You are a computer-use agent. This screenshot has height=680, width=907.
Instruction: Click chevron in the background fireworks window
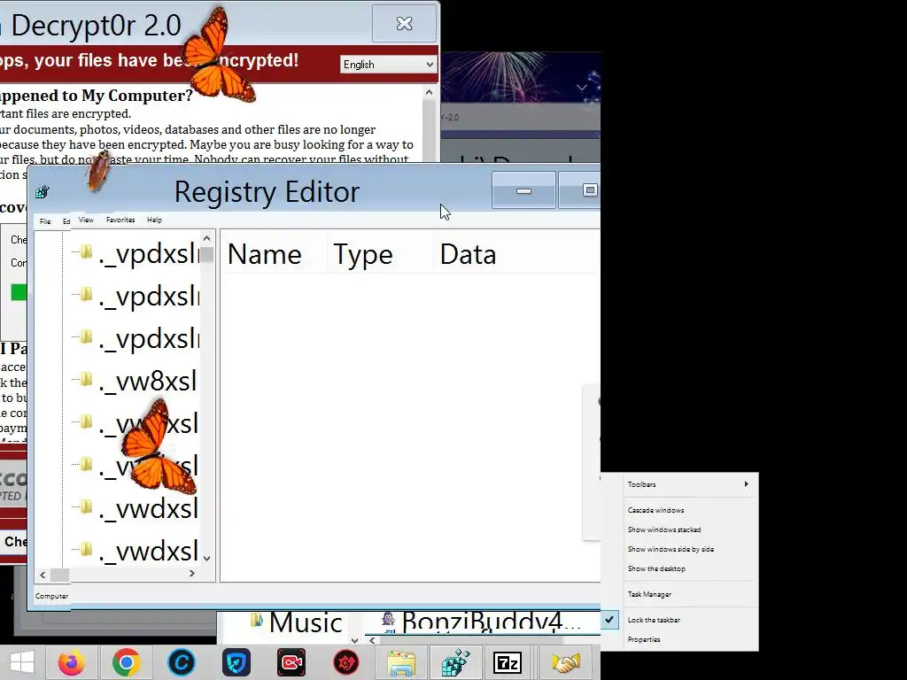[582, 88]
